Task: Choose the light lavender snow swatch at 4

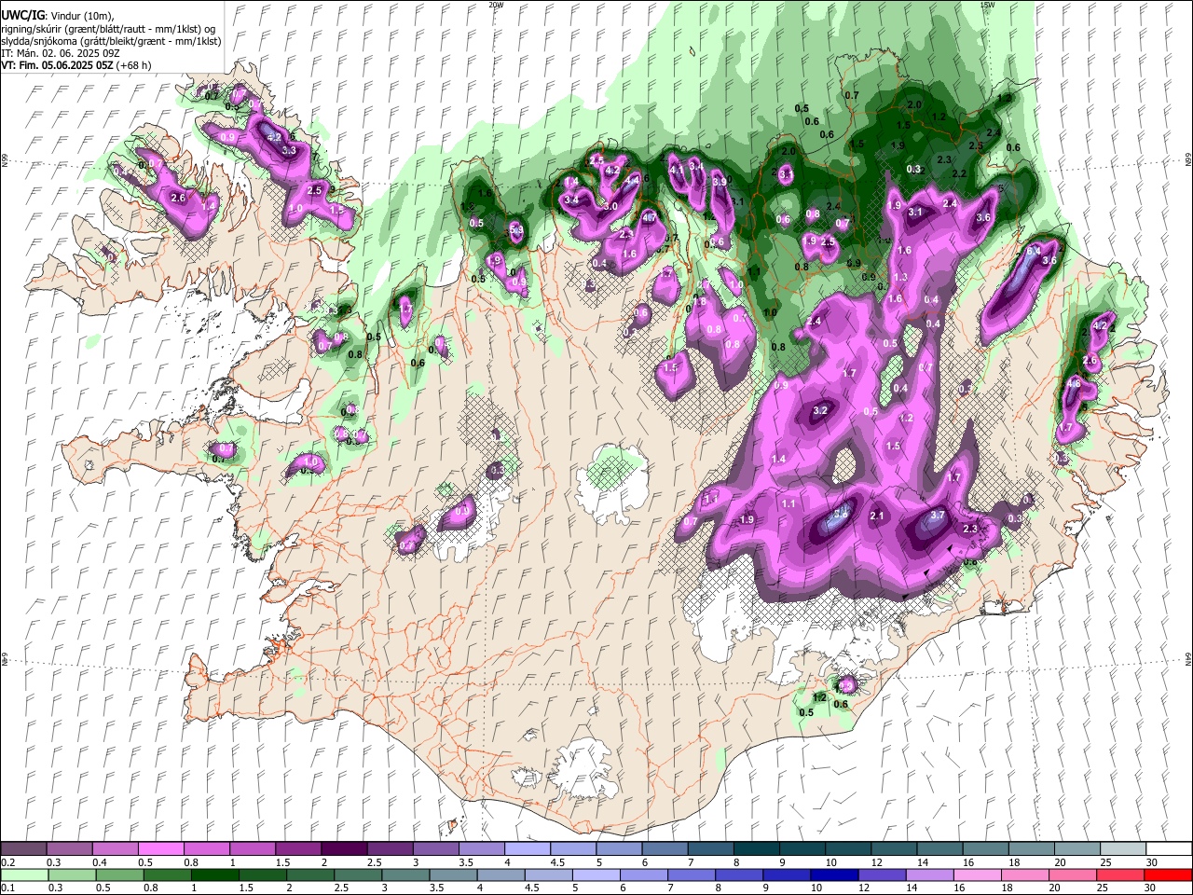Action: pyautogui.click(x=526, y=849)
